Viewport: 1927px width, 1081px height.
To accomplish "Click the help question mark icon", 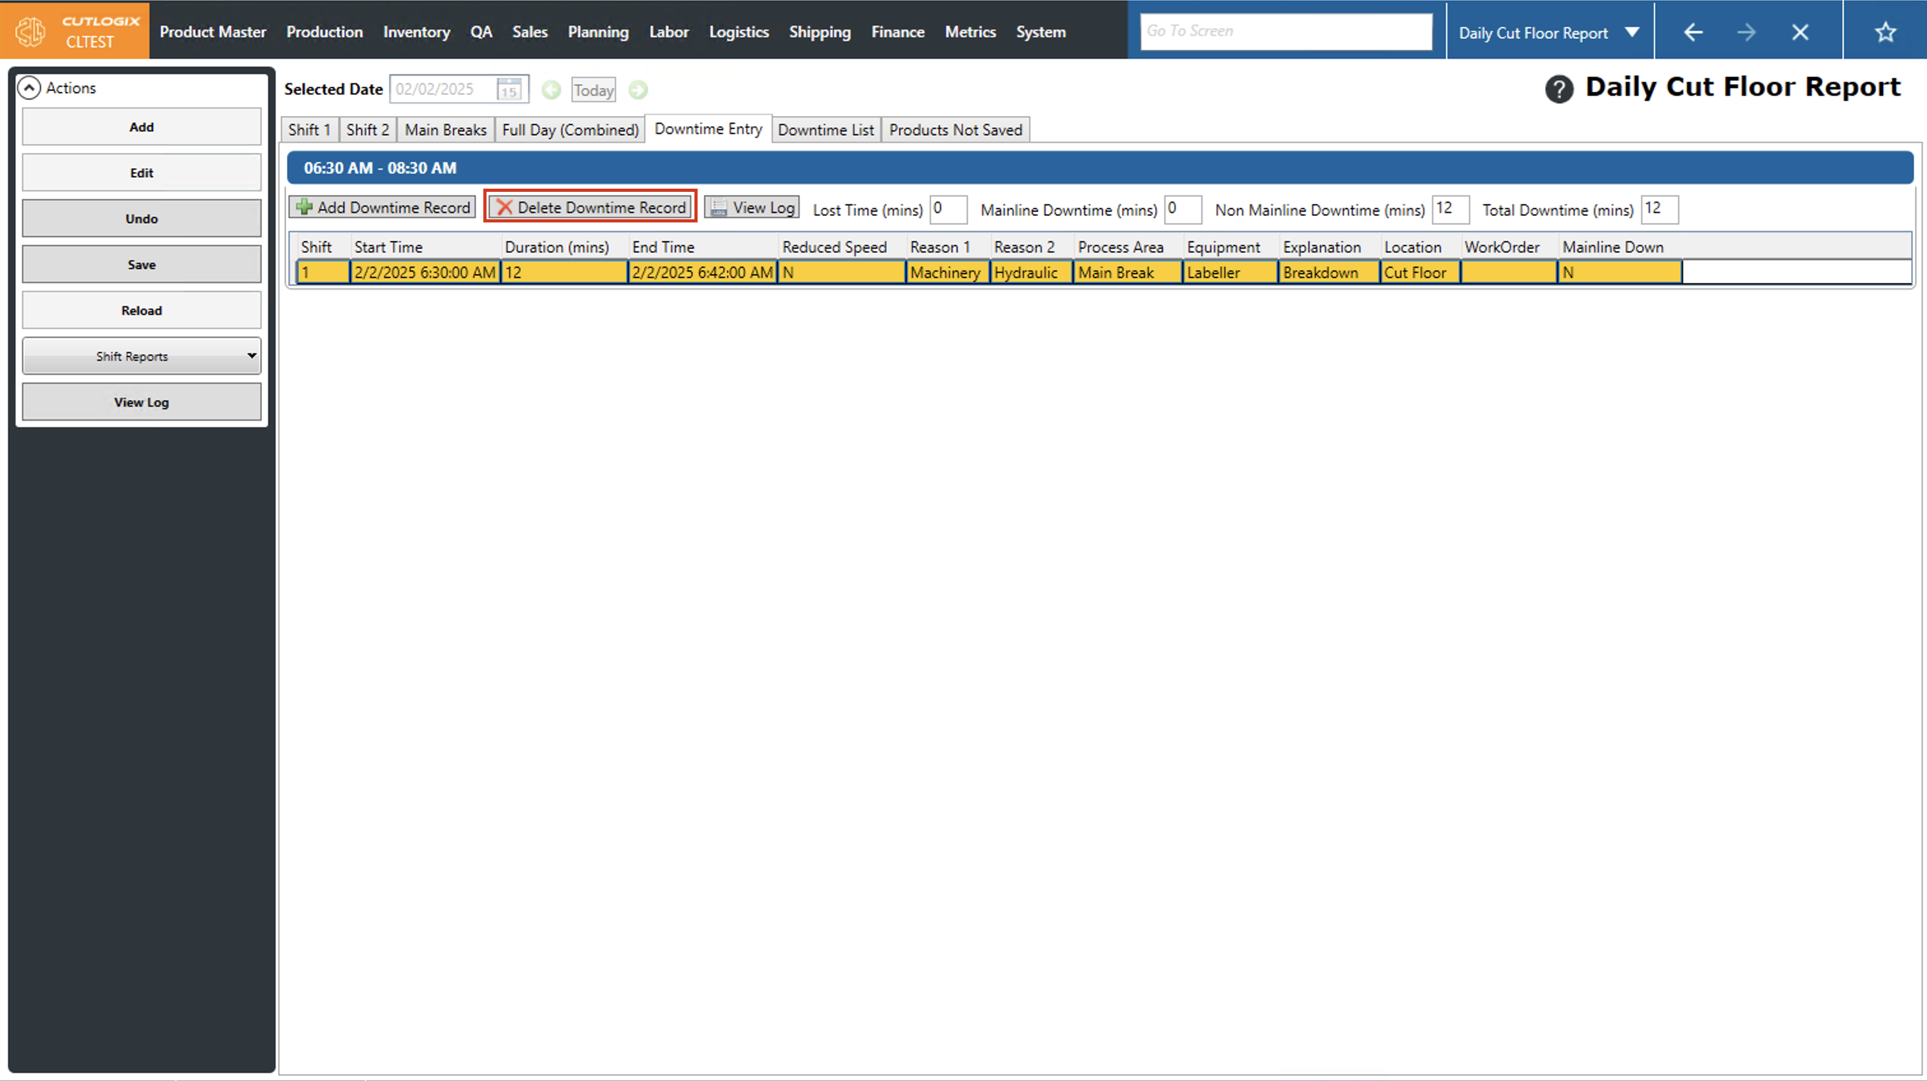I will click(1559, 89).
